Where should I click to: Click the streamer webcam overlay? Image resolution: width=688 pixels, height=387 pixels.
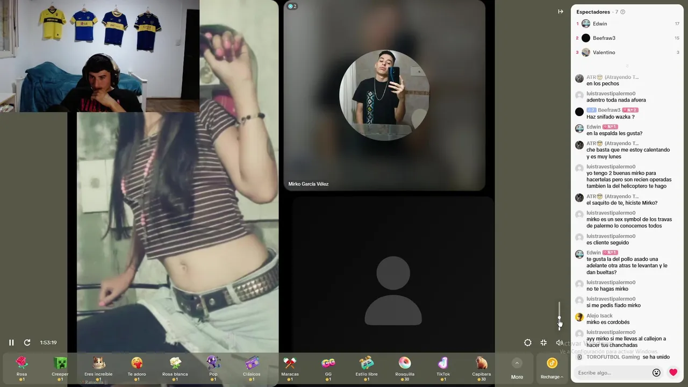(x=99, y=56)
